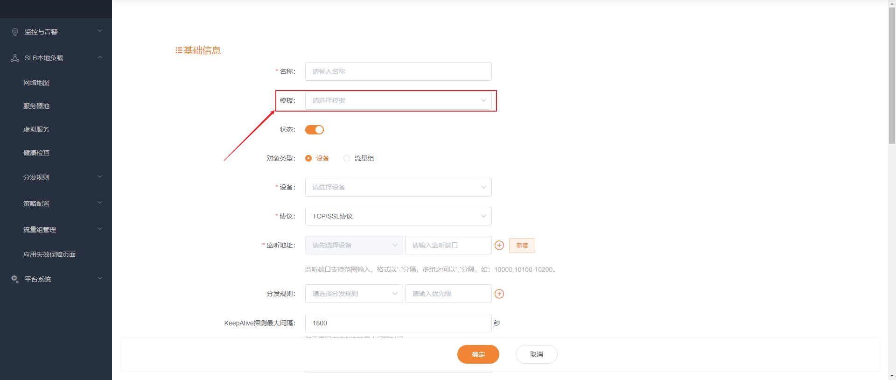Expand the 策略配置 sidebar menu

click(x=56, y=204)
